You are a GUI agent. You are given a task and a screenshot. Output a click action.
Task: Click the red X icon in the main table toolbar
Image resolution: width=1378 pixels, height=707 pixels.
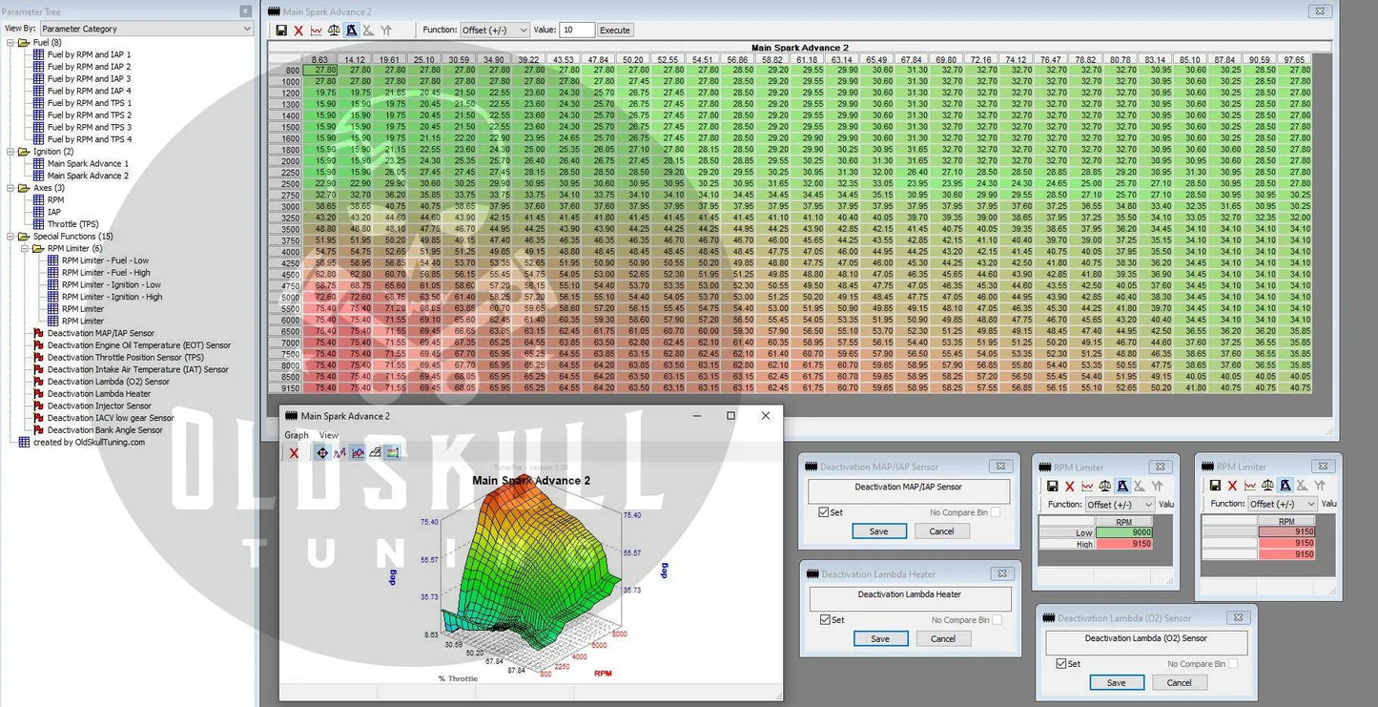pyautogui.click(x=298, y=31)
